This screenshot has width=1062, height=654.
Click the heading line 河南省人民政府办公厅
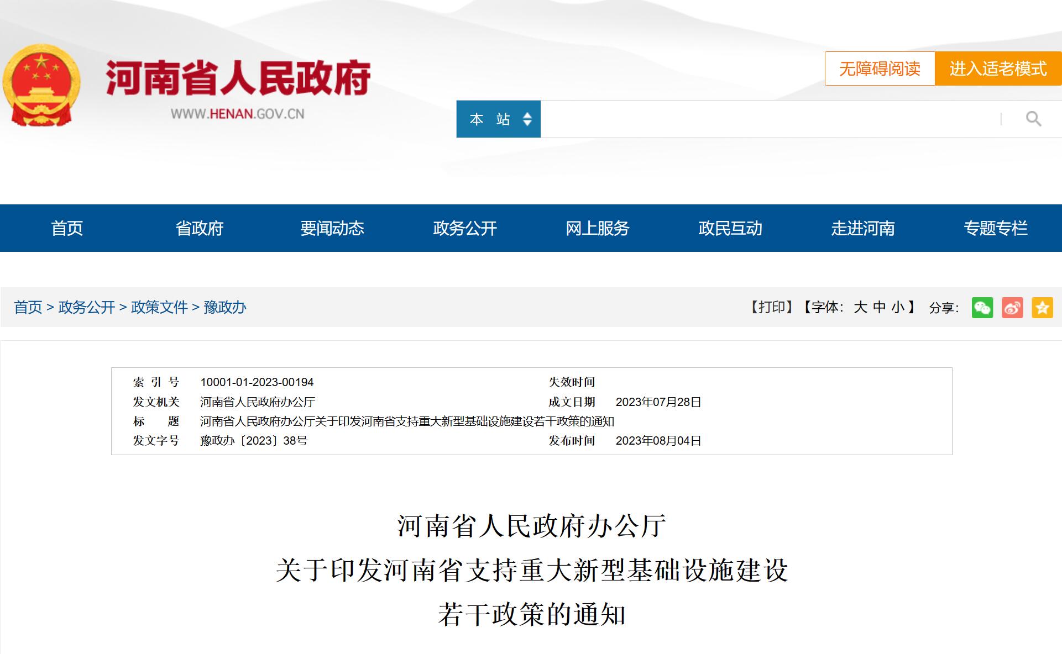click(531, 526)
